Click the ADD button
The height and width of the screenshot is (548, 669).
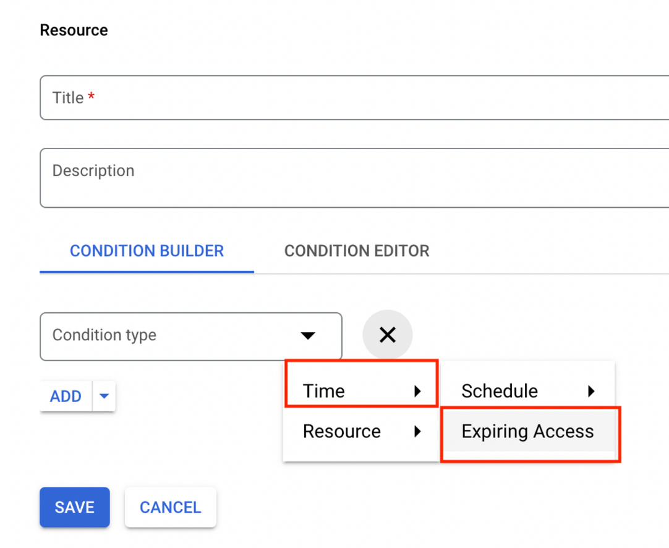(x=66, y=396)
